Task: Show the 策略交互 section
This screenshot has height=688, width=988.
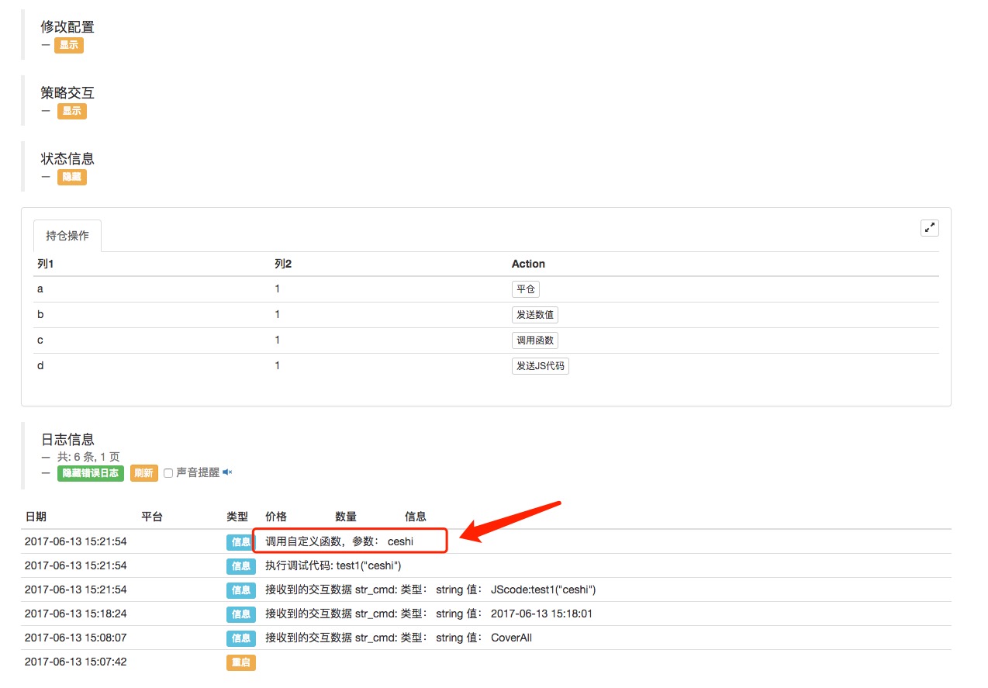Action: click(72, 111)
